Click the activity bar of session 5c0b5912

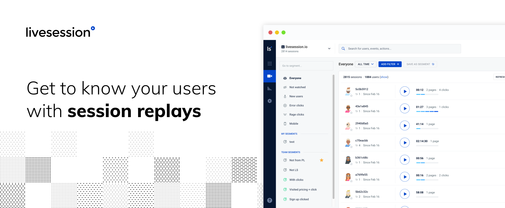pyautogui.click(x=427, y=94)
